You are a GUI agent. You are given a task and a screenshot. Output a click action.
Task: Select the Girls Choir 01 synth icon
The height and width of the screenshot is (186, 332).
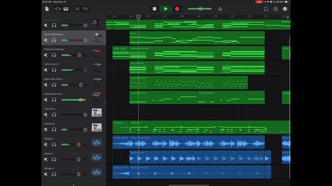tap(97, 68)
